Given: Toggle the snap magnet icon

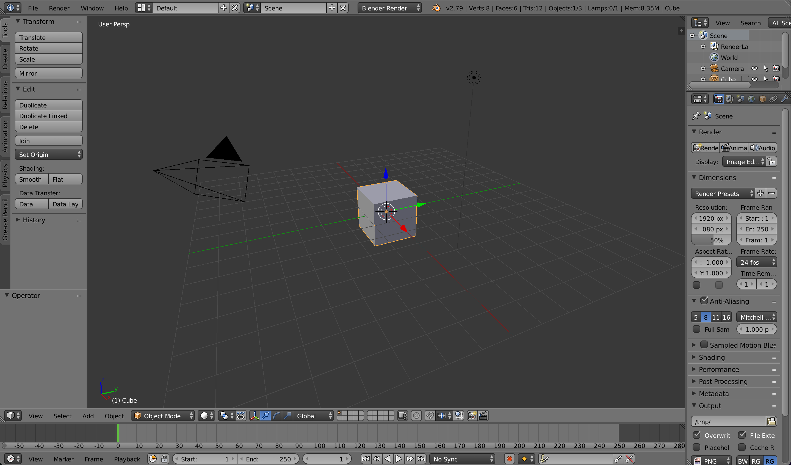Looking at the screenshot, I should 430,416.
